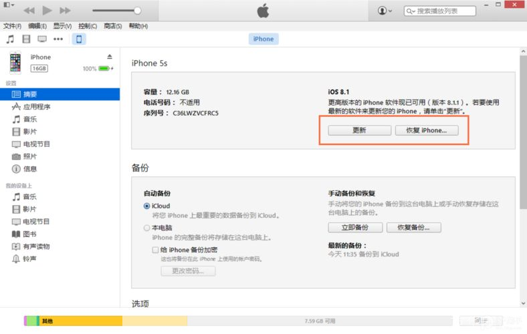
Task: Click in the playlist search field
Action: click(x=440, y=11)
